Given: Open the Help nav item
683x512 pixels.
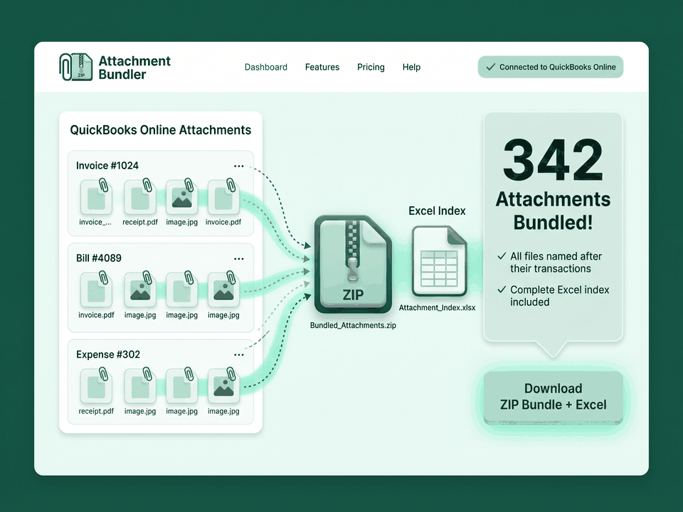Looking at the screenshot, I should (411, 67).
